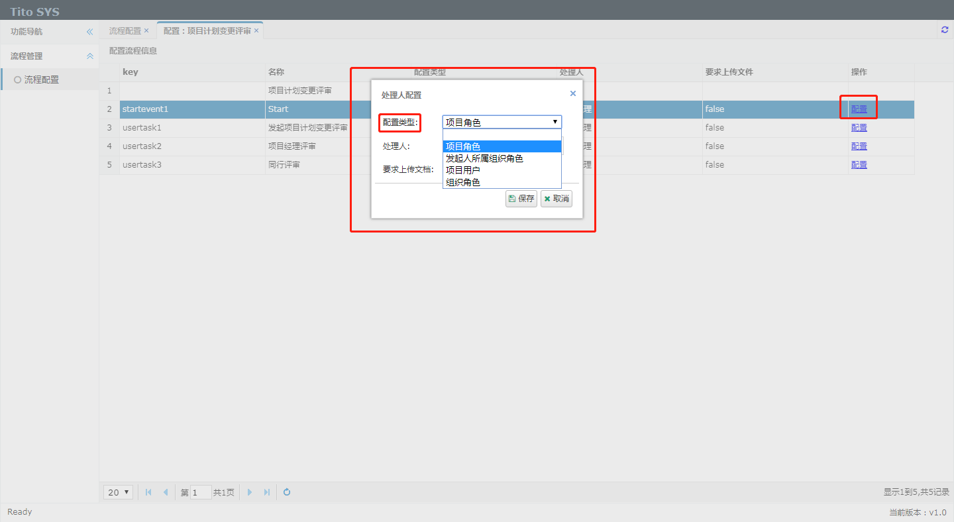The height and width of the screenshot is (522, 954).
Task: Go to next page in pagination
Action: [x=250, y=492]
